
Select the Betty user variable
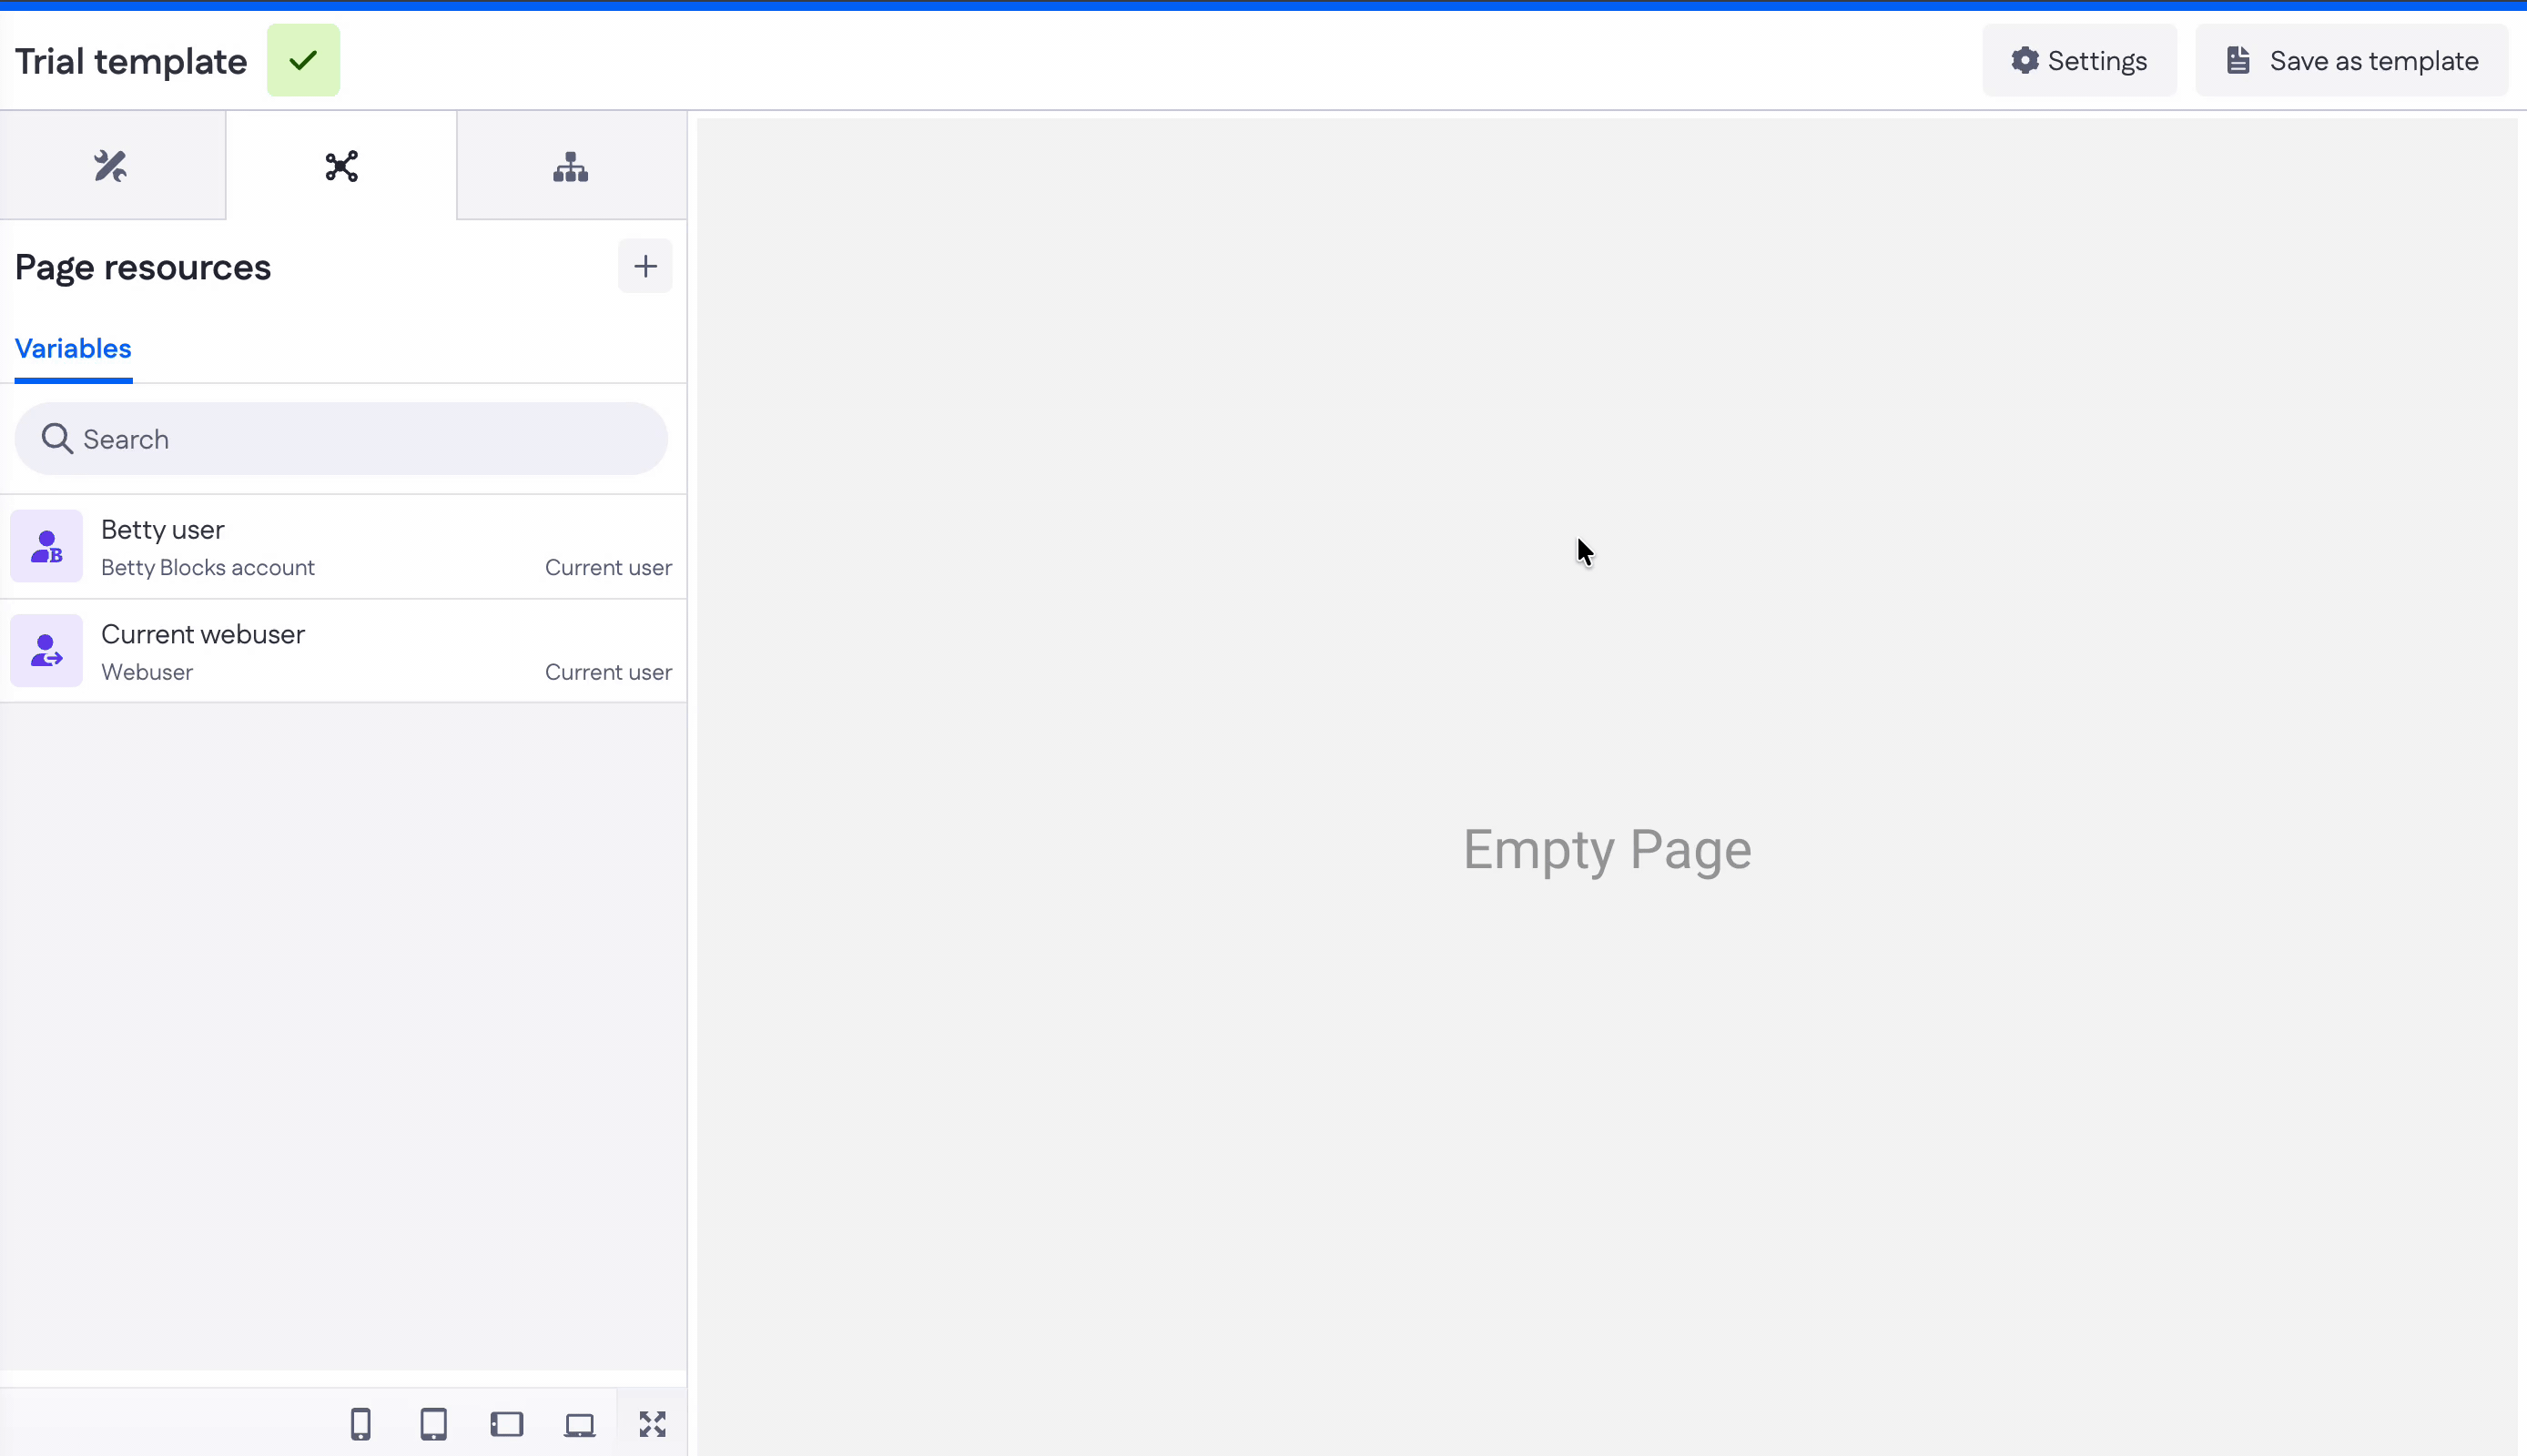(343, 547)
